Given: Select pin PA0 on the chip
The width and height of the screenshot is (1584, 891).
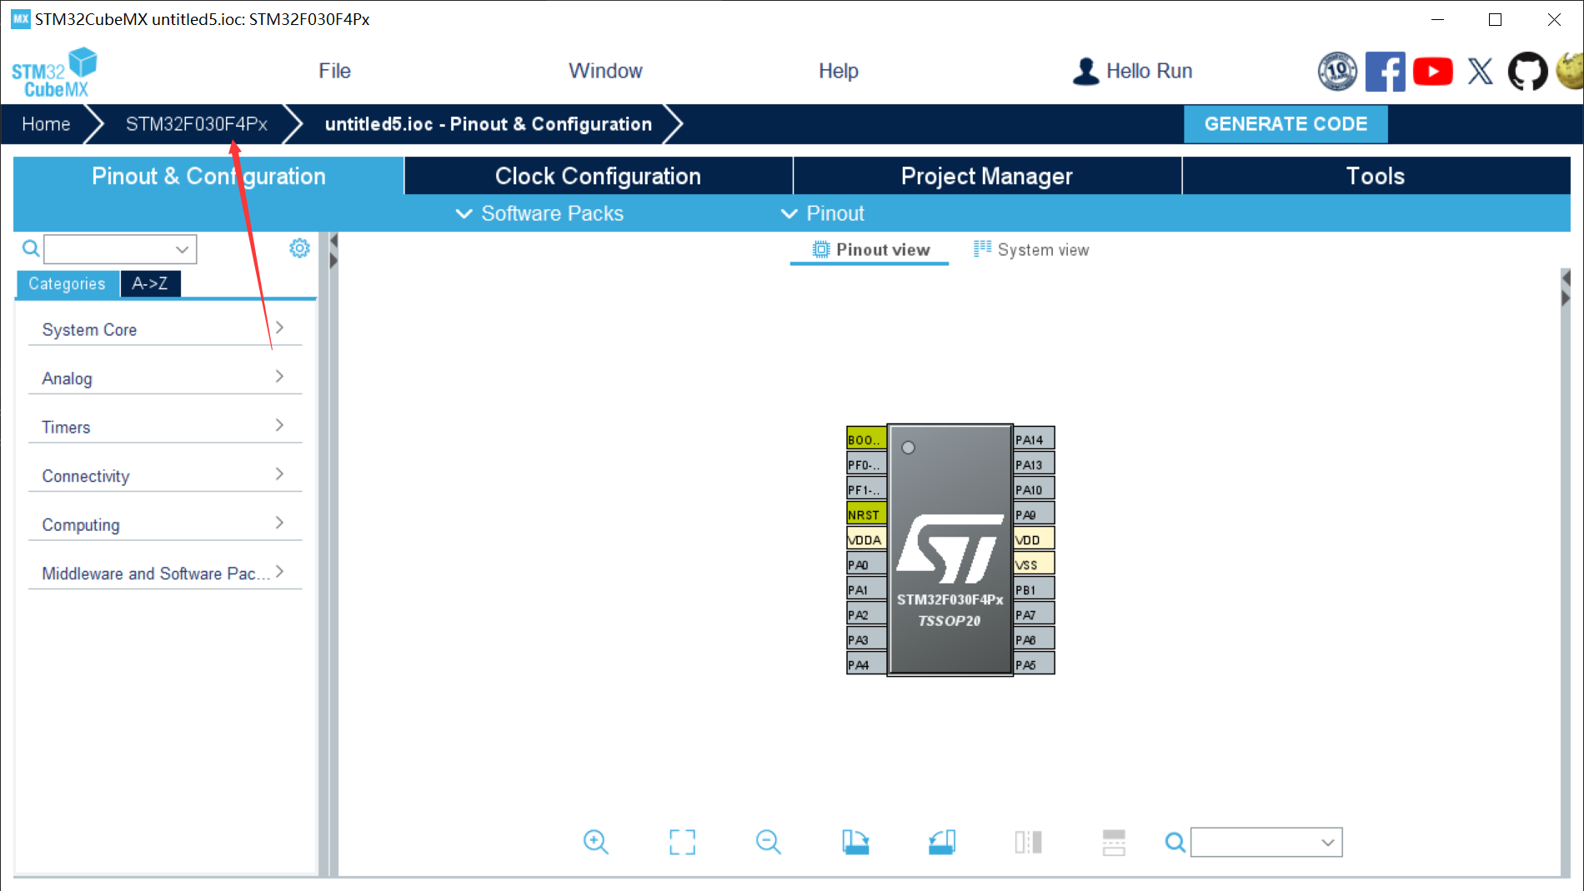Looking at the screenshot, I should [x=866, y=563].
